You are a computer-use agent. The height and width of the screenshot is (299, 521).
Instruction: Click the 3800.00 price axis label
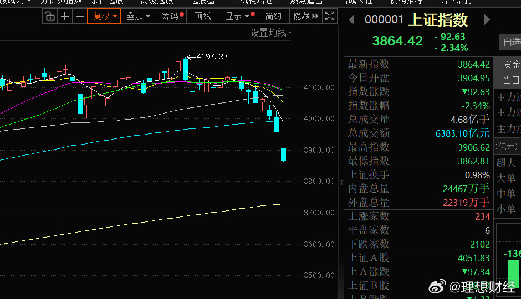click(319, 181)
